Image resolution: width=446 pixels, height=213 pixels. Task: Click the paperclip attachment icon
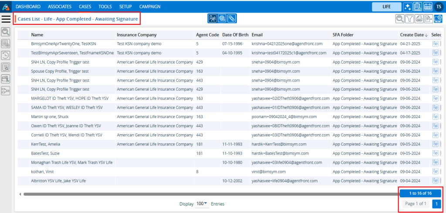[x=232, y=18]
